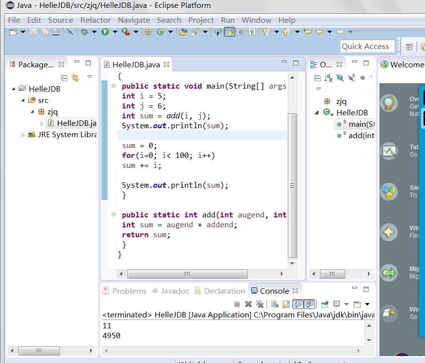Click the Back navigation arrow icon
The width and height of the screenshot is (425, 363).
[319, 32]
